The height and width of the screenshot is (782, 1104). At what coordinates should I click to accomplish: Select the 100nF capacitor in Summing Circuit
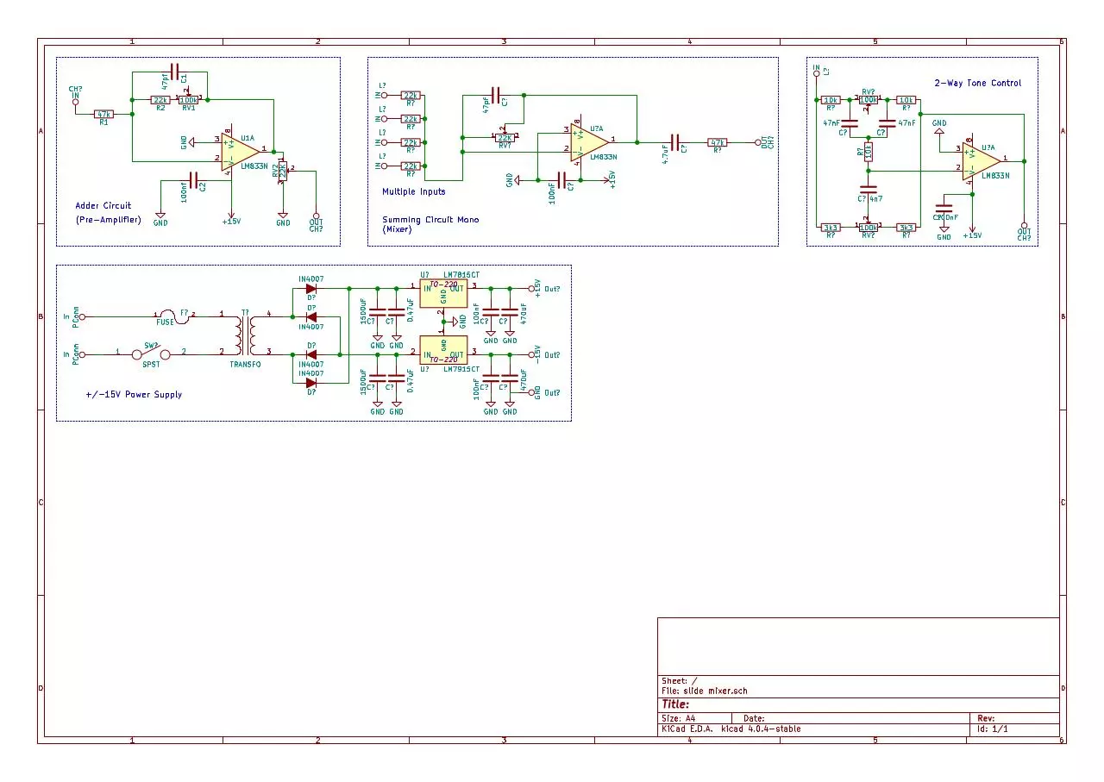[562, 180]
